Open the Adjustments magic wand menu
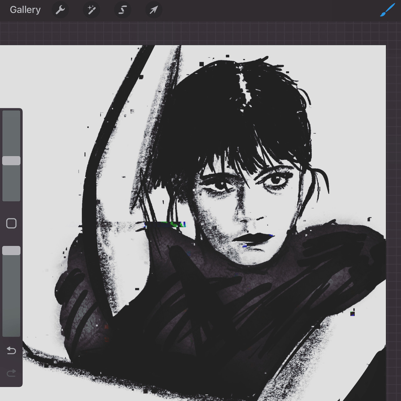This screenshot has height=401, width=401. pos(91,10)
